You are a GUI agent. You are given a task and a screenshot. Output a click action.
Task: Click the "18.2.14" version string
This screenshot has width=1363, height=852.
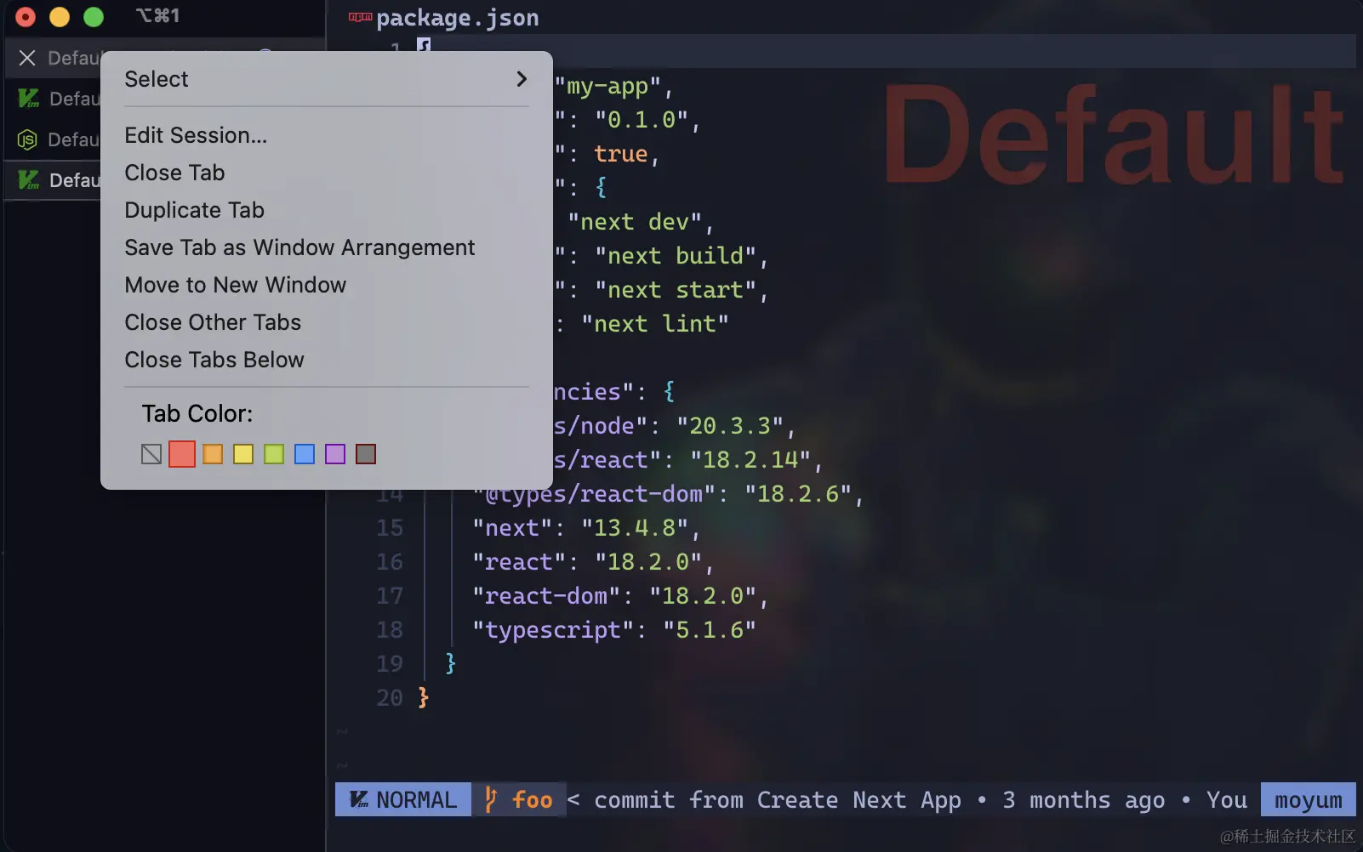point(750,460)
